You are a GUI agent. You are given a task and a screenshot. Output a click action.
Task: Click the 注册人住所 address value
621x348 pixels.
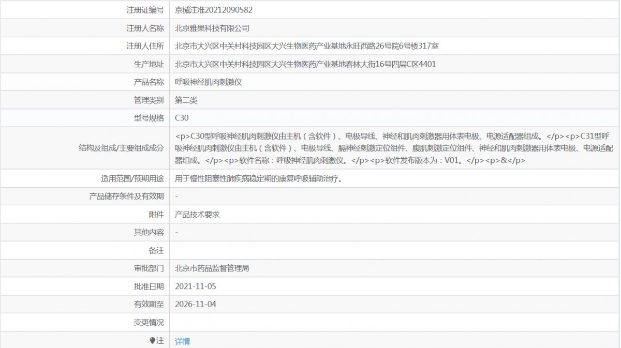pyautogui.click(x=307, y=46)
